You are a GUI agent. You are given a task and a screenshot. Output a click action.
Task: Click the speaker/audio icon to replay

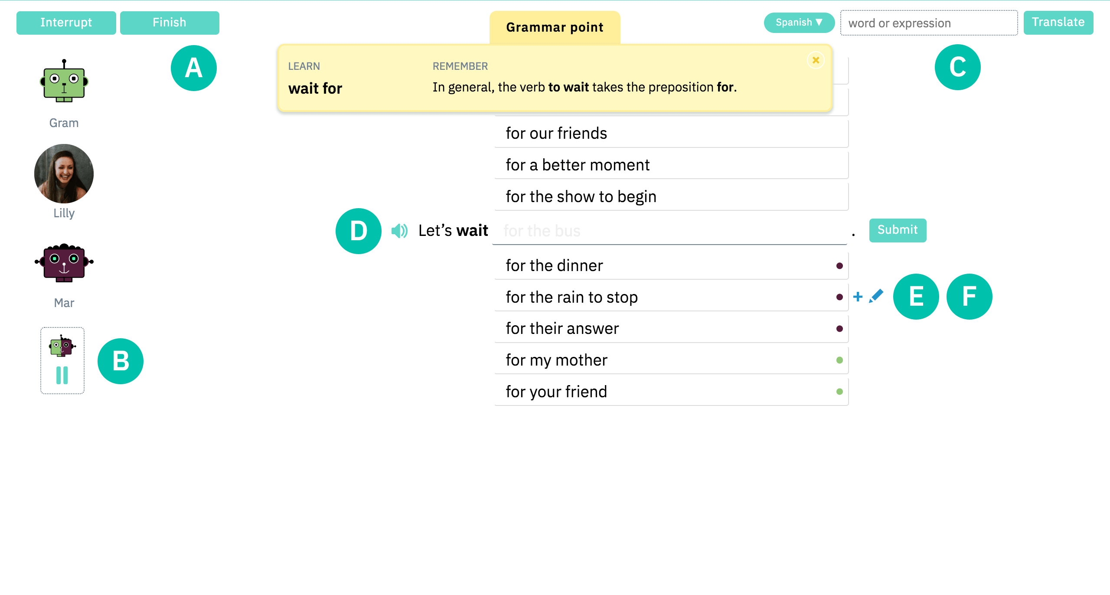click(399, 231)
